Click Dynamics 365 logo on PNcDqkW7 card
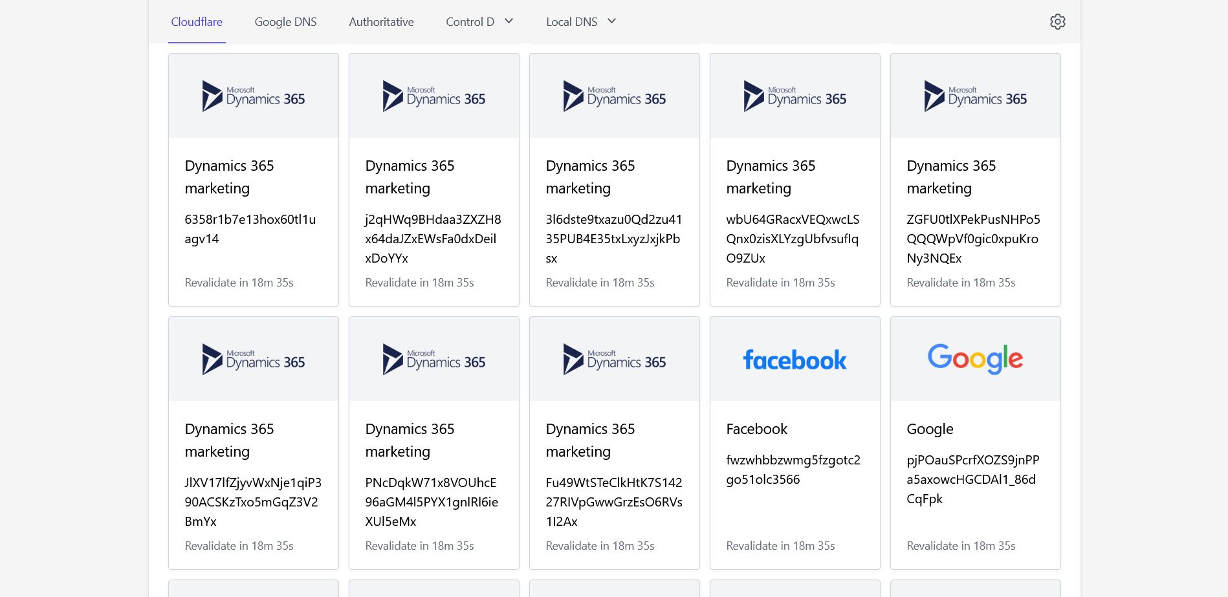The width and height of the screenshot is (1228, 597). coord(434,359)
